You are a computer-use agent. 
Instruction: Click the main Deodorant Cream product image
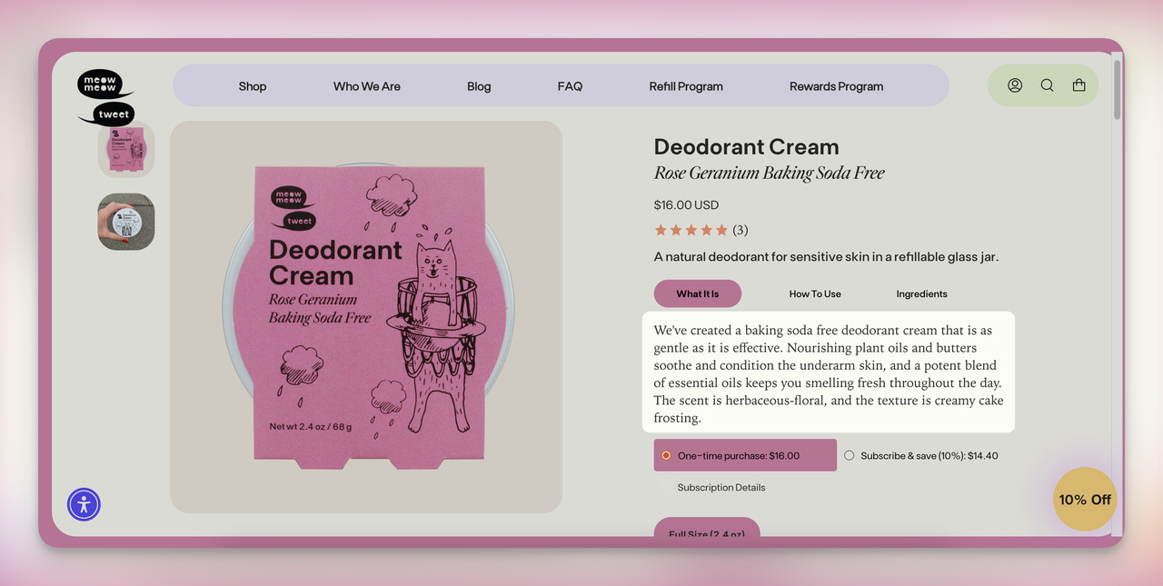(x=366, y=316)
